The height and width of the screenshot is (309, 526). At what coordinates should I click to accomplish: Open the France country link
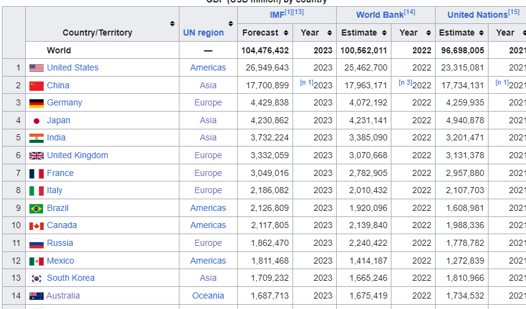[x=60, y=173]
